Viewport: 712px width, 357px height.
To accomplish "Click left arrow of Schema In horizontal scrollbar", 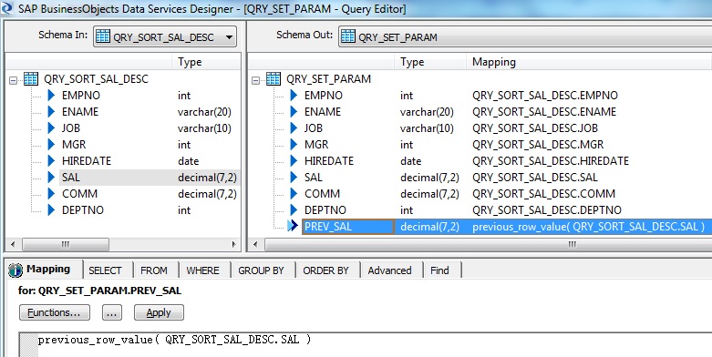I will [x=13, y=244].
